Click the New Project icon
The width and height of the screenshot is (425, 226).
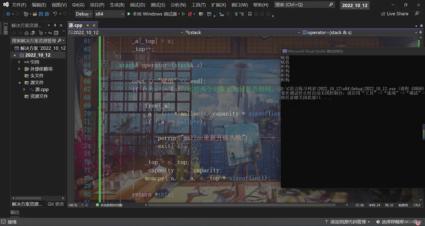coord(26,14)
